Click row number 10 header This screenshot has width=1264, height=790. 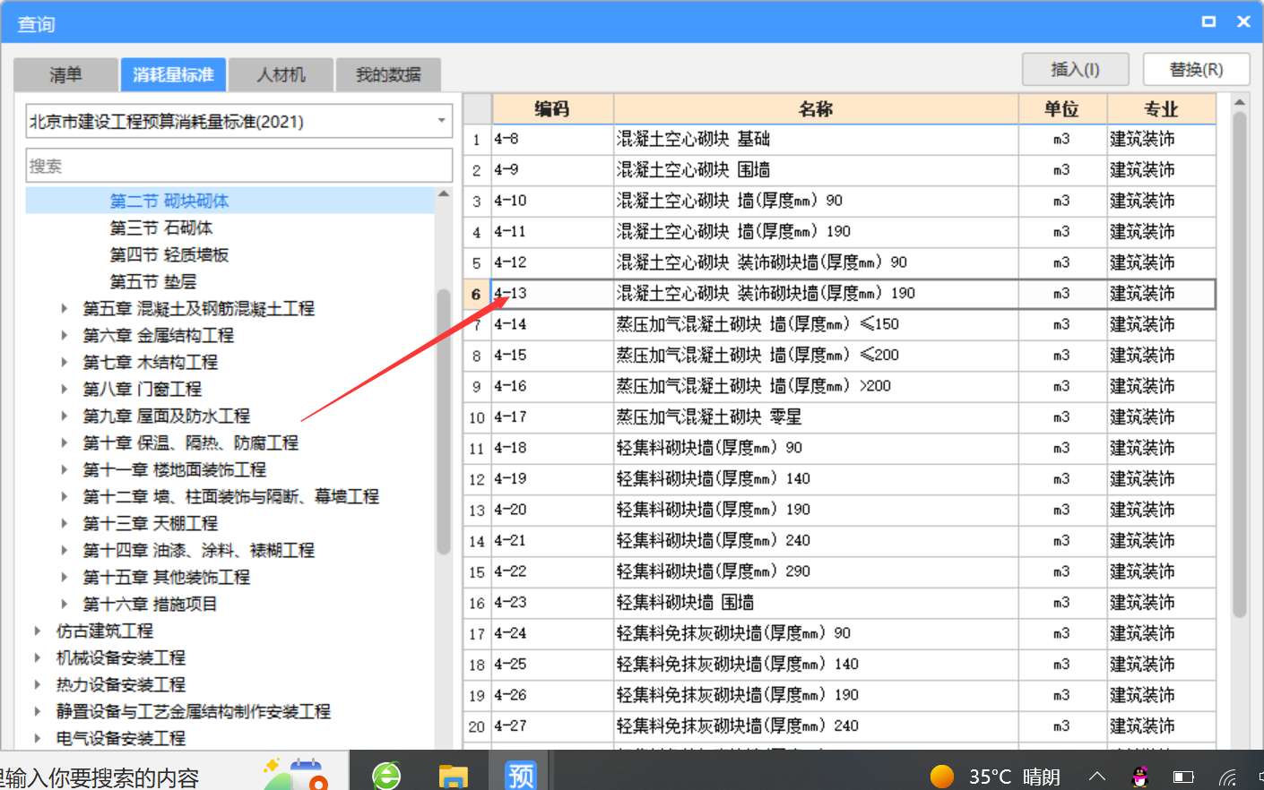(x=476, y=417)
